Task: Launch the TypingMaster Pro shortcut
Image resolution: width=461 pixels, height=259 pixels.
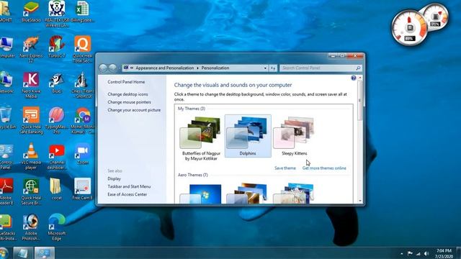Action: 57,120
